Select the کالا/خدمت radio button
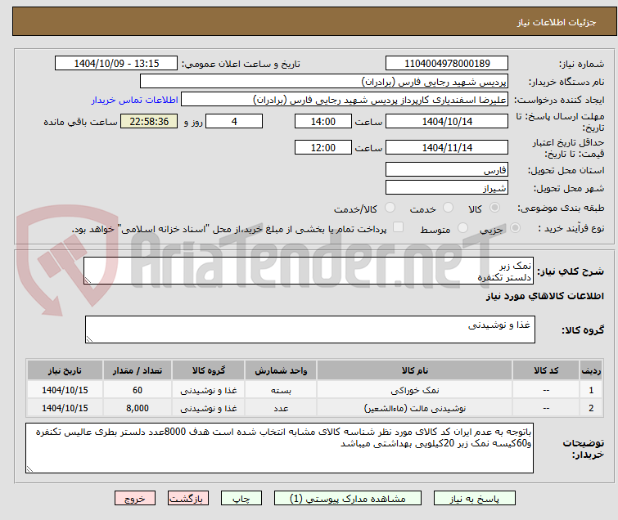This screenshot has width=618, height=520. [x=390, y=208]
